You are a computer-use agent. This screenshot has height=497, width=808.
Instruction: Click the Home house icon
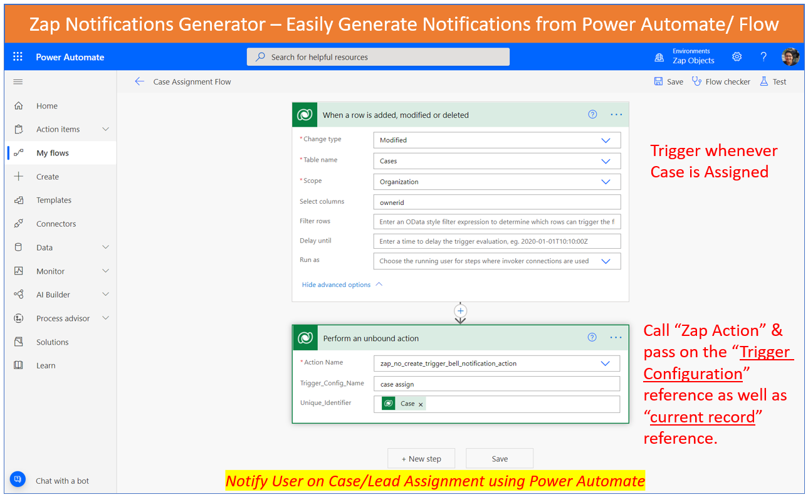coord(19,106)
